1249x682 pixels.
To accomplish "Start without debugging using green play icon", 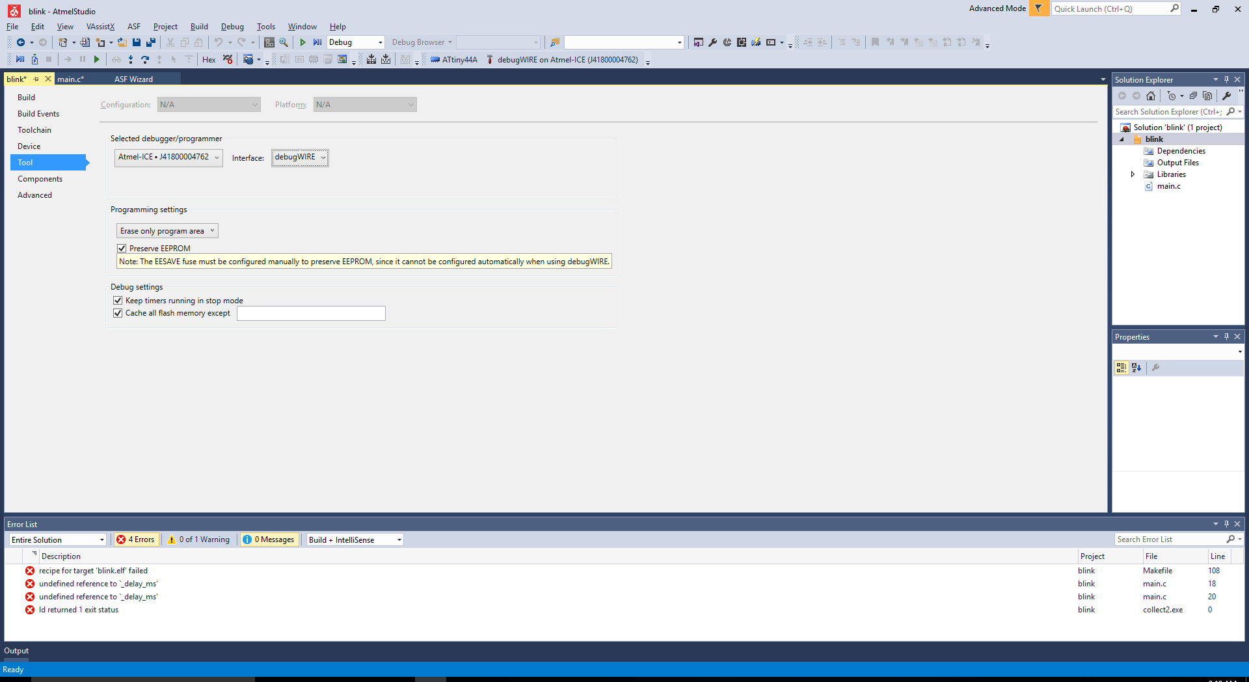I will point(302,42).
